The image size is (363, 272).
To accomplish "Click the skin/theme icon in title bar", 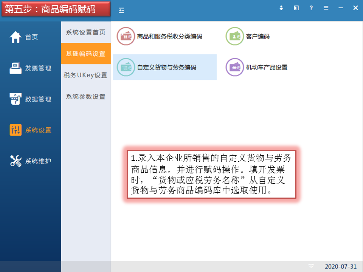I will [296, 8].
